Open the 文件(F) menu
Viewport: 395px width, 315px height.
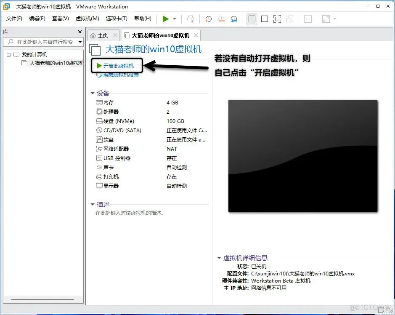coord(14,19)
